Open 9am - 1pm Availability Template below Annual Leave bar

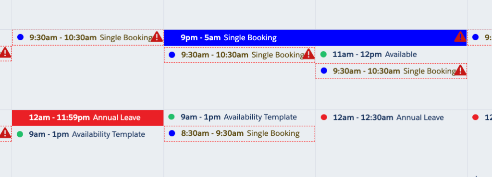click(x=88, y=134)
